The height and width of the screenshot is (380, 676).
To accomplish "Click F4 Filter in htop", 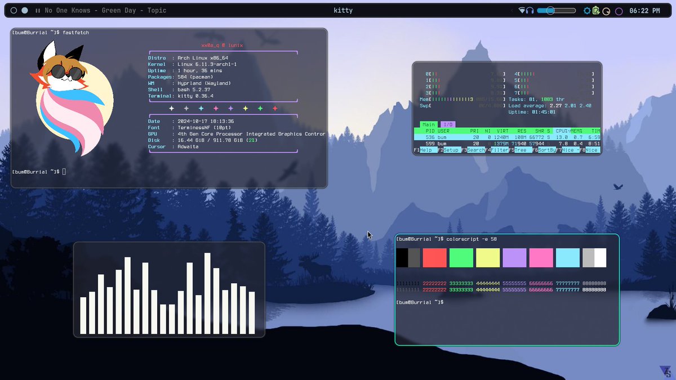I will [x=496, y=150].
